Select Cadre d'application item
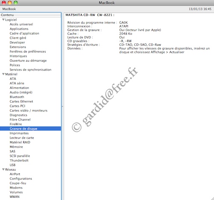Viewport: 214px width, 200px height. pos(24,33)
